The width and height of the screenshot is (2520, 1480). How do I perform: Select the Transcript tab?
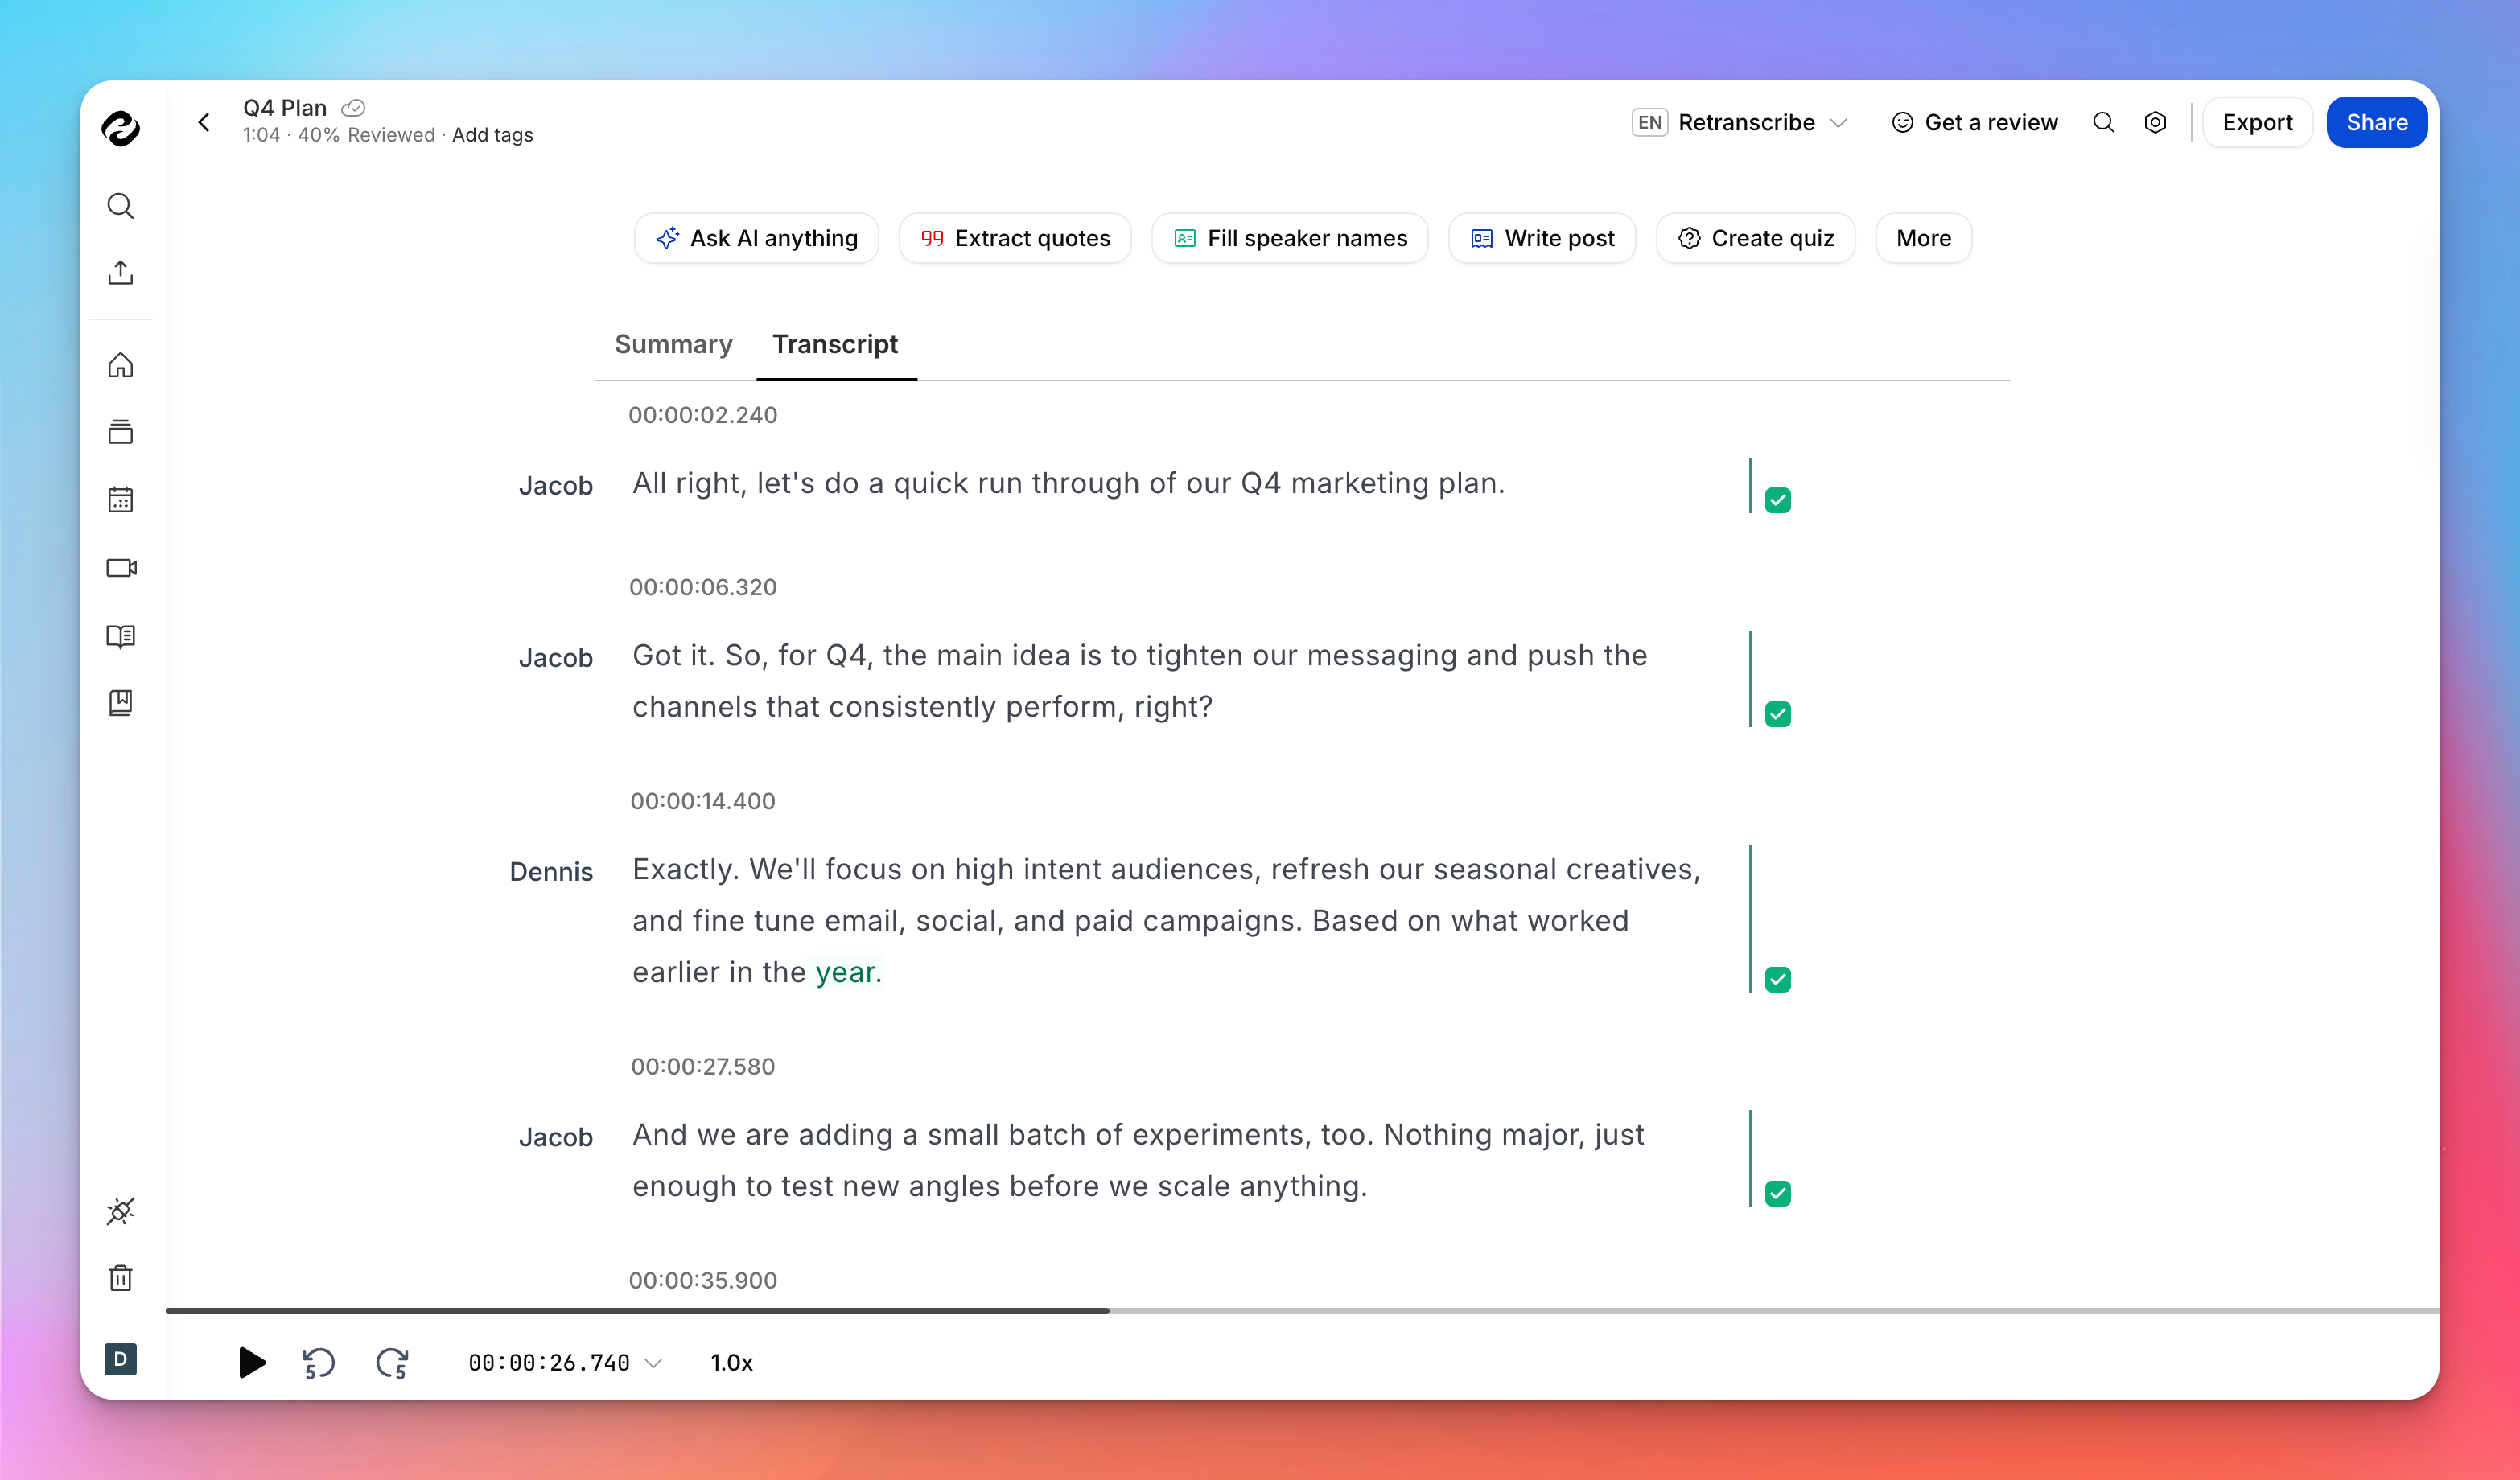(835, 344)
